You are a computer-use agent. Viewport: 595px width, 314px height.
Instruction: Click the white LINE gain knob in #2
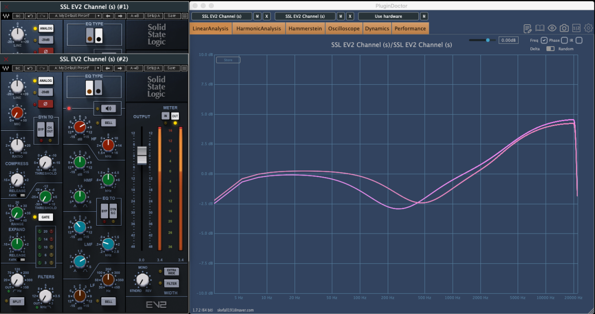17,86
